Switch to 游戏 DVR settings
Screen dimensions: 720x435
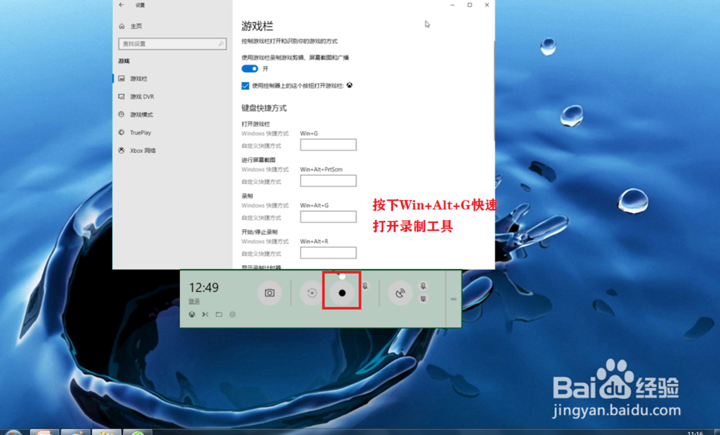[x=142, y=96]
